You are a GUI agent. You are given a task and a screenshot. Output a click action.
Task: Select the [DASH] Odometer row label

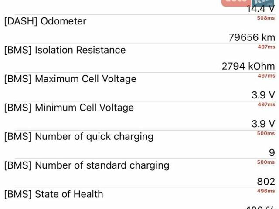click(45, 21)
